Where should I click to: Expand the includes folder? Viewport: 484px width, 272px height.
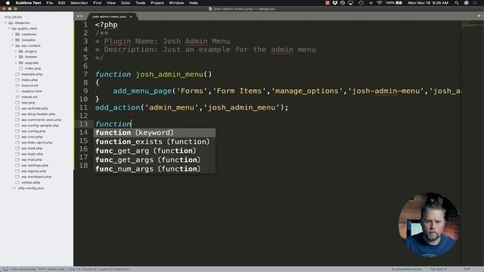tap(13, 40)
